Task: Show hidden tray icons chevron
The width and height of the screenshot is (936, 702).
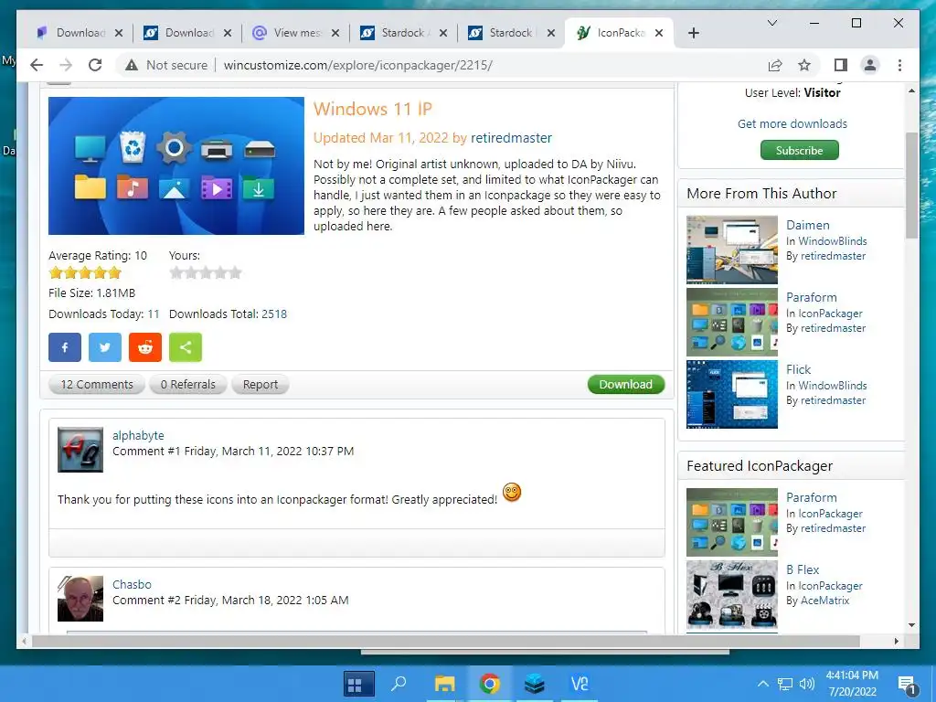Action: pos(763,684)
